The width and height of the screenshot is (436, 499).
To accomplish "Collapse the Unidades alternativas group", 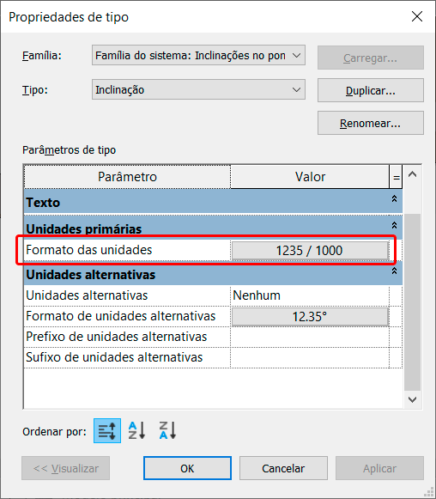I will pos(394,271).
